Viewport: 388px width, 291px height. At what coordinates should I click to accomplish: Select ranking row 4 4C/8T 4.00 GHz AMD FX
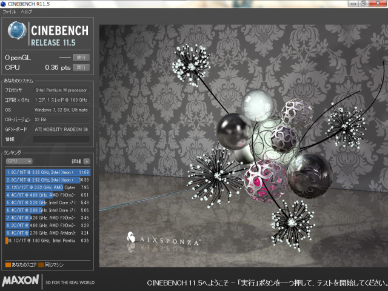[48, 195]
